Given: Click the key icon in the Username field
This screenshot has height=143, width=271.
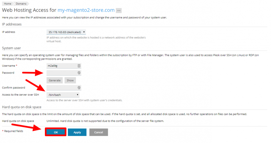Looking at the screenshot, I should click(79, 66).
